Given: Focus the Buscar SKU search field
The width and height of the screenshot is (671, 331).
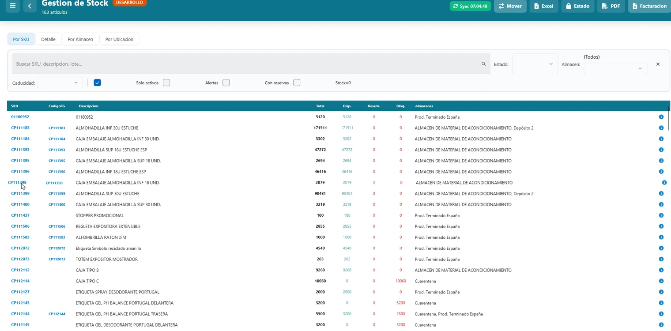Looking at the screenshot, I should (x=251, y=64).
